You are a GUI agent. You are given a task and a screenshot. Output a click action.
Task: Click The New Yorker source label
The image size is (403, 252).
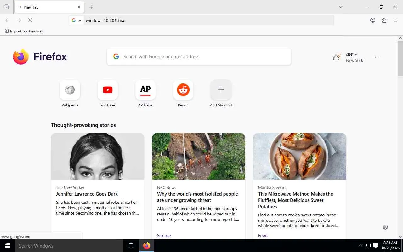[70, 187]
